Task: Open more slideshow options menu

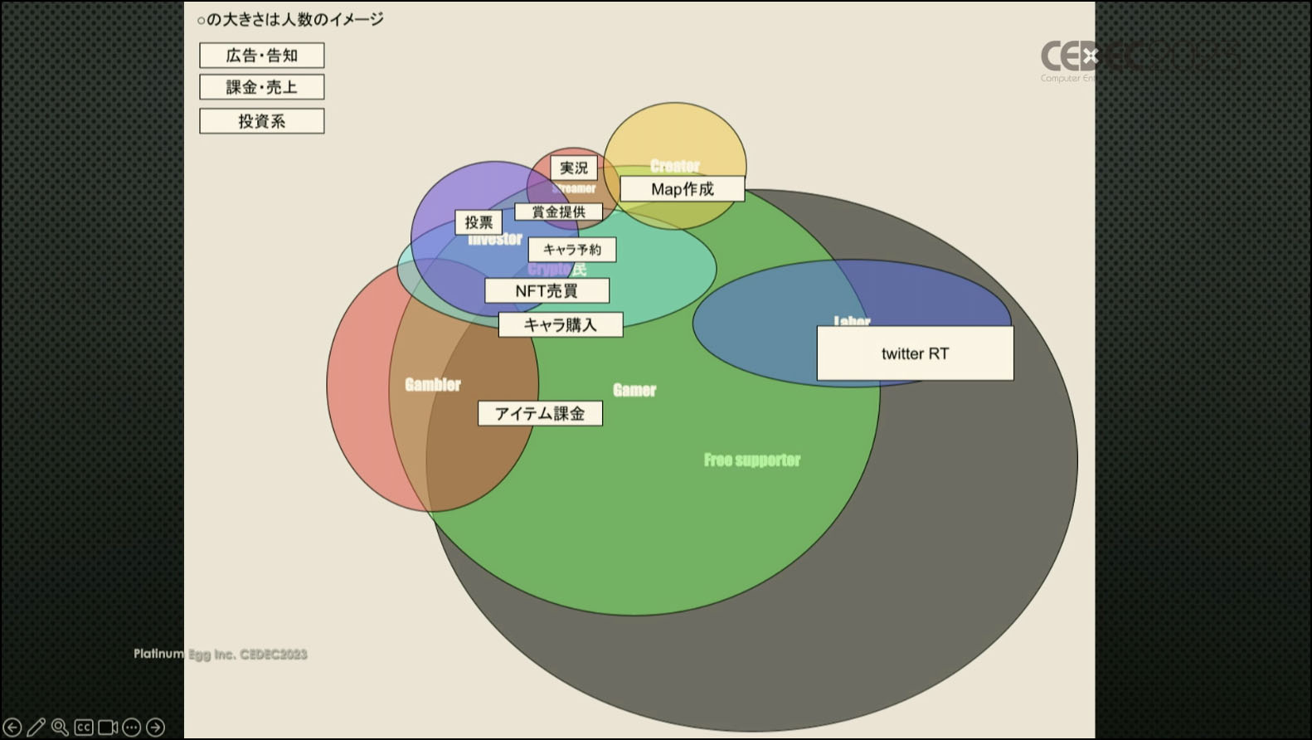Action: pos(131,728)
